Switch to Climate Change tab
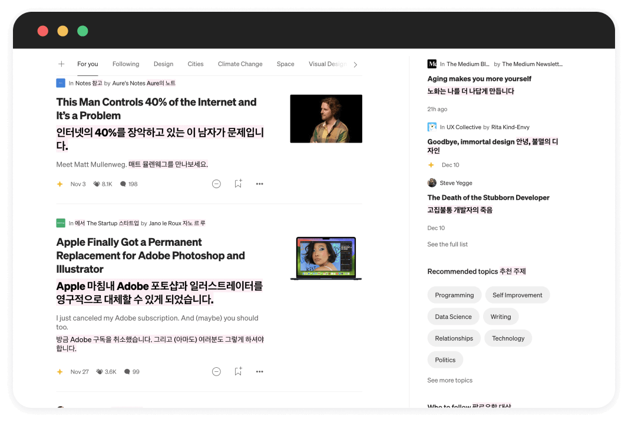The height and width of the screenshot is (422, 628). [240, 64]
